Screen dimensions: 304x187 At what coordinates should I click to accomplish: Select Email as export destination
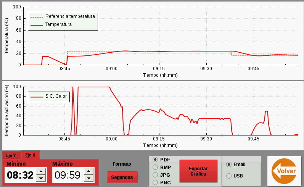[229, 164]
